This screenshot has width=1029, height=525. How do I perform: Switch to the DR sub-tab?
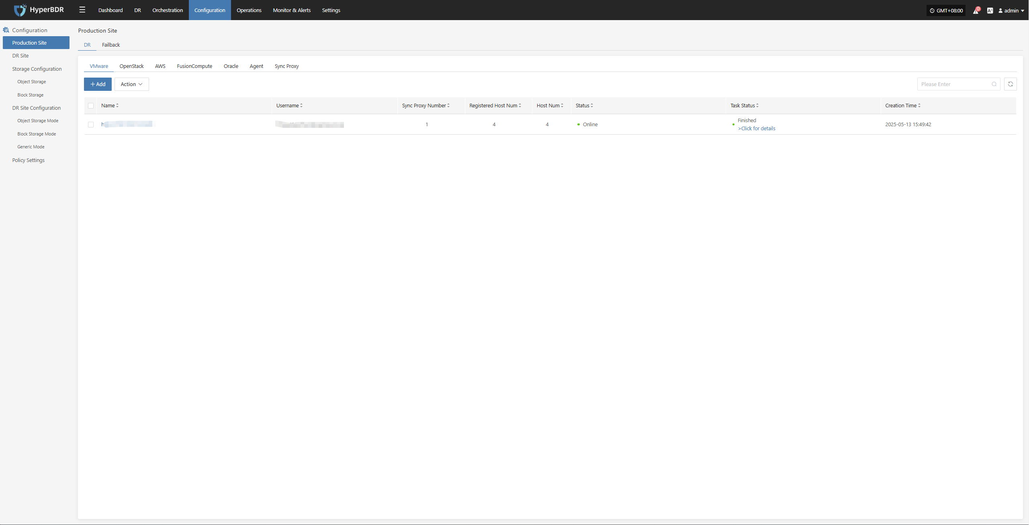tap(87, 45)
